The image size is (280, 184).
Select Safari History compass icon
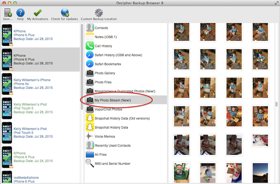click(90, 55)
